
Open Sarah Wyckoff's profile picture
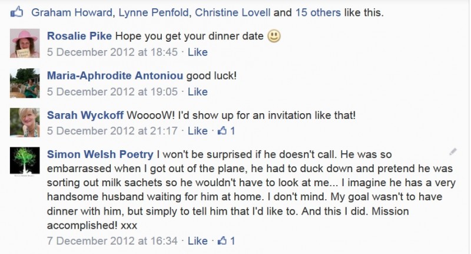25,123
